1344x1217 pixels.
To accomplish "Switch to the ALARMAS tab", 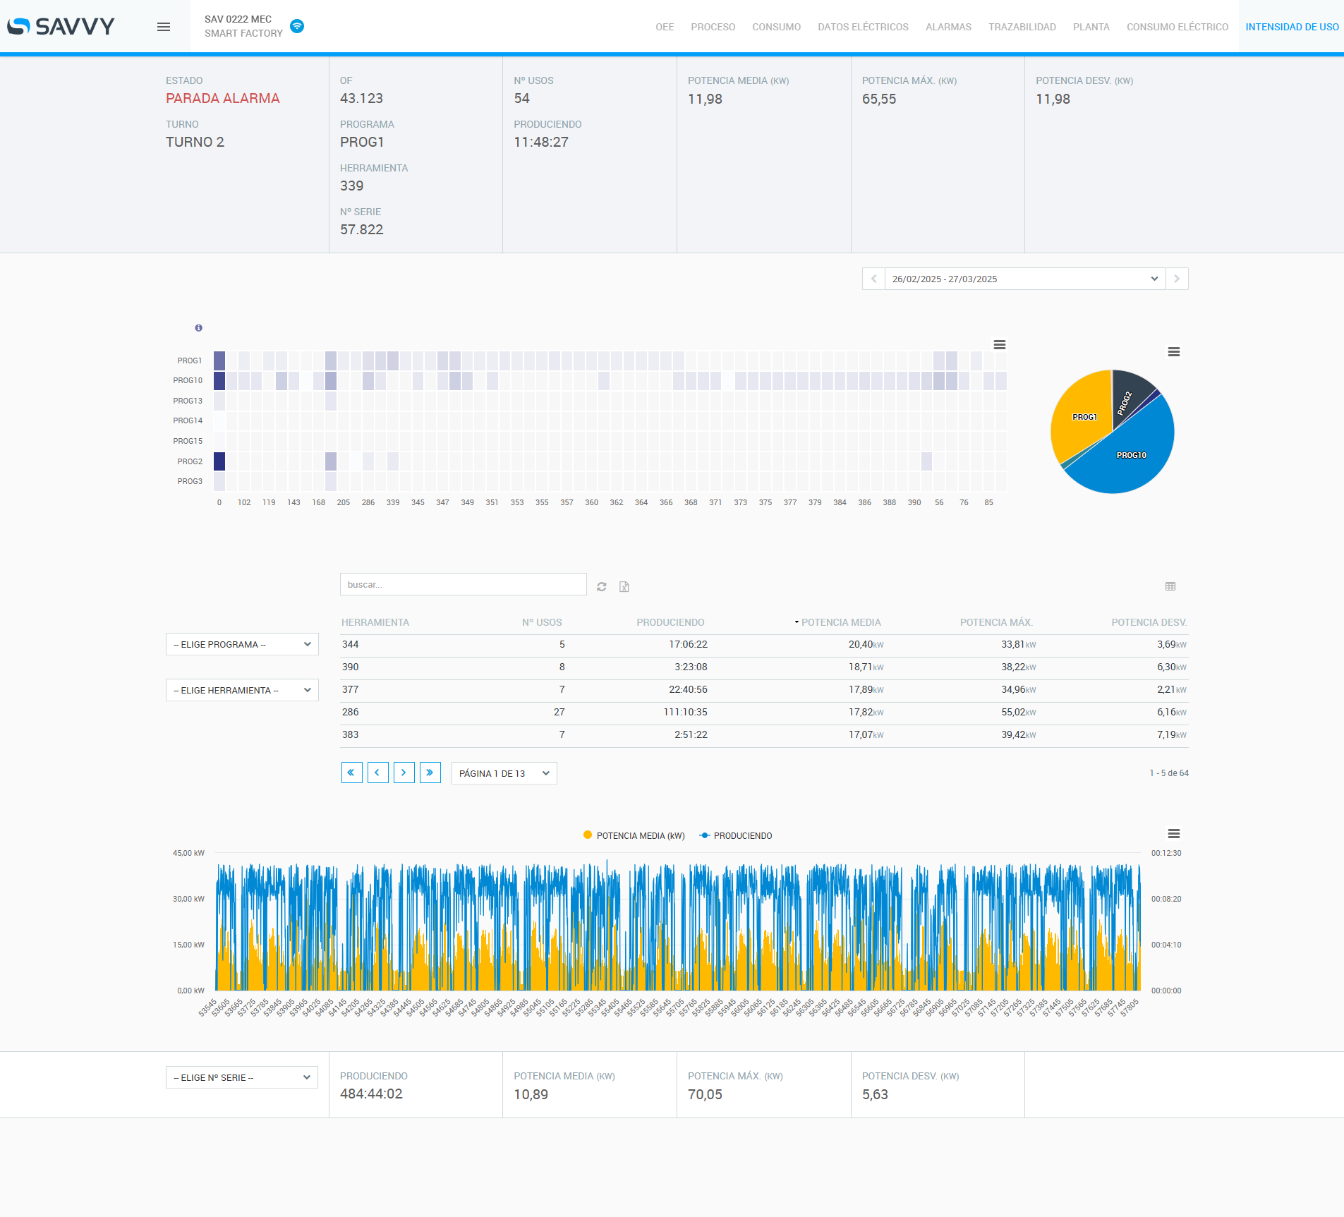I will pos(948,27).
